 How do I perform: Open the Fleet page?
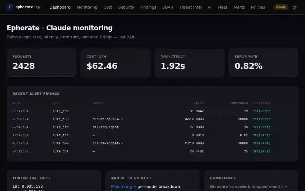[222, 7]
